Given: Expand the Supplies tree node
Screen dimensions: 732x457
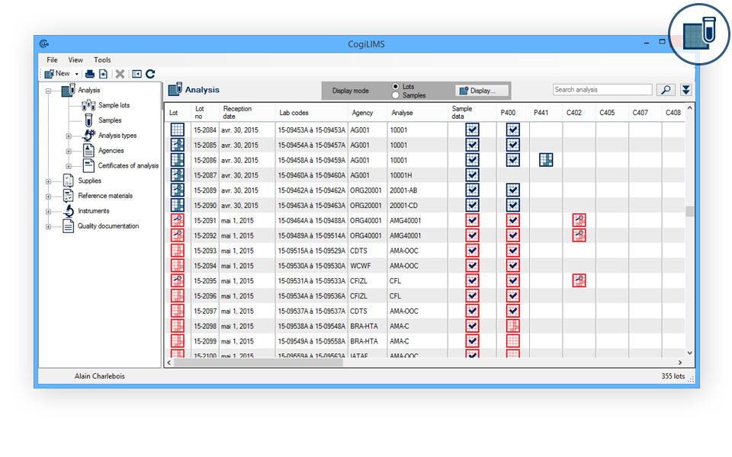Looking at the screenshot, I should tap(47, 181).
